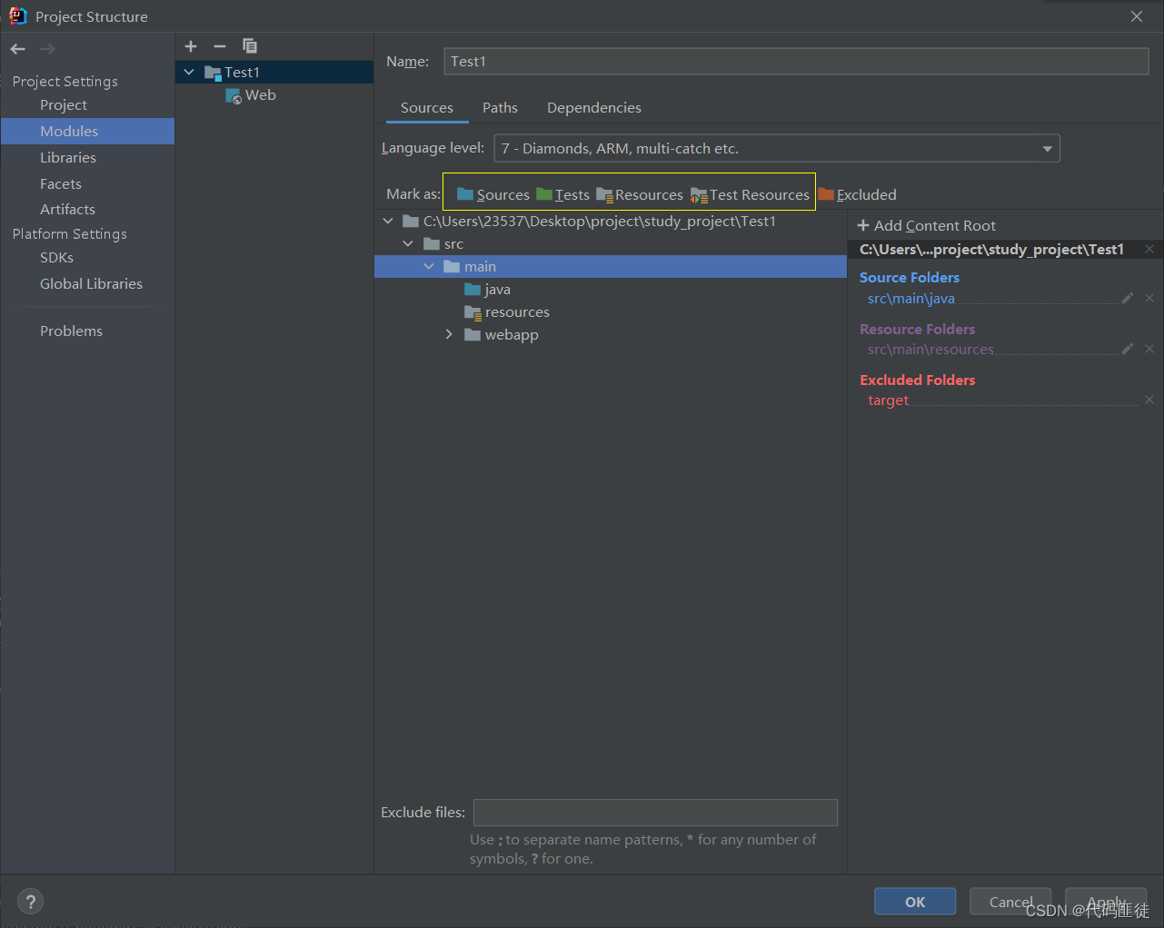Click the back navigation arrow

18,49
